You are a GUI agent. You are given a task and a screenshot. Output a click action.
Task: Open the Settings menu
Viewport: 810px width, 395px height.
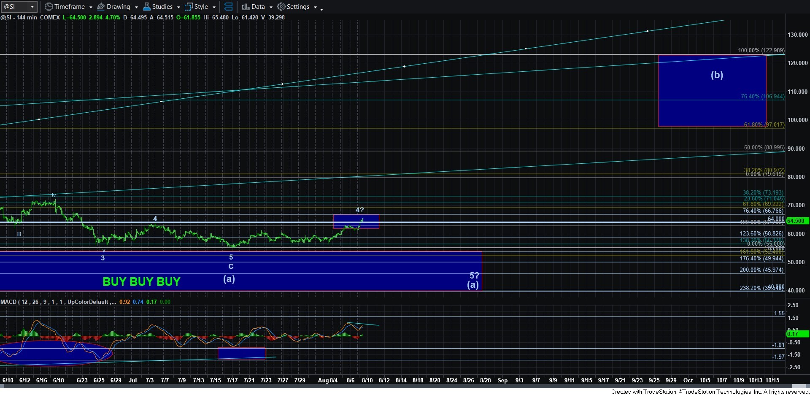[294, 7]
